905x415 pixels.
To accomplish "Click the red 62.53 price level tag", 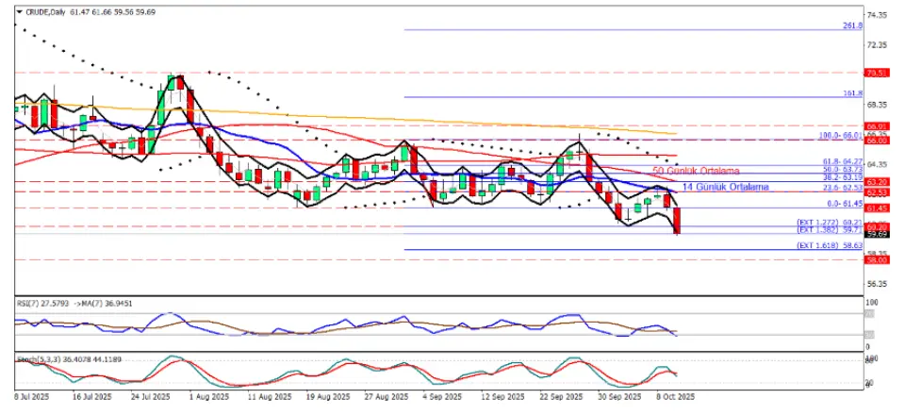I will [x=878, y=192].
